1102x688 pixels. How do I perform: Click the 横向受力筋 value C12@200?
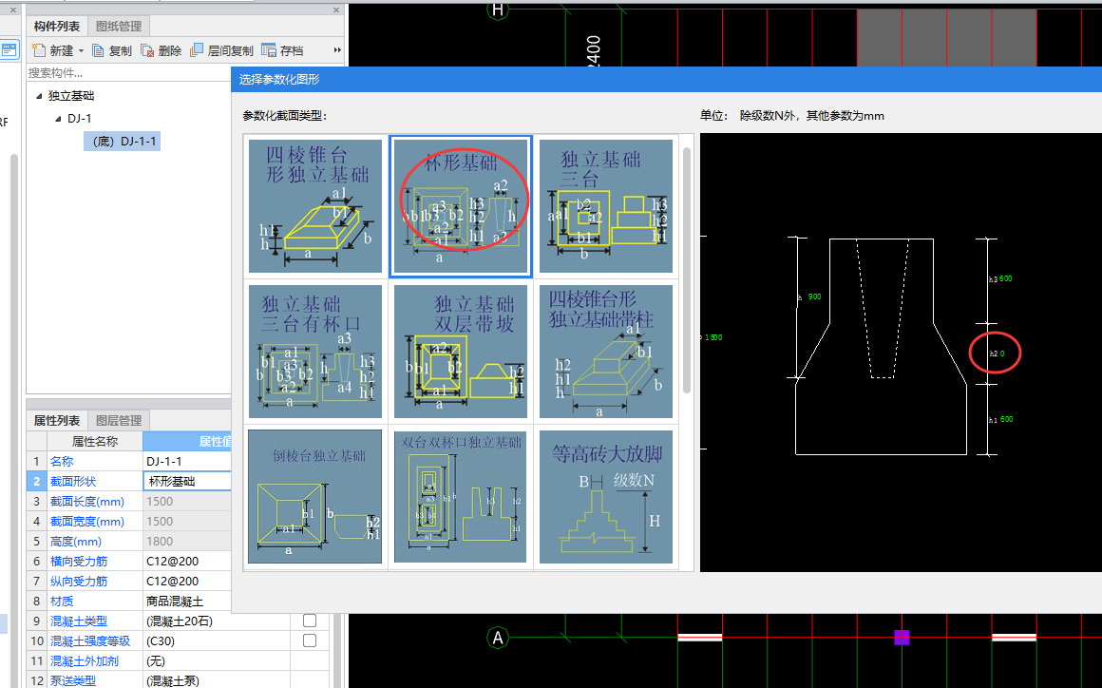(x=173, y=562)
